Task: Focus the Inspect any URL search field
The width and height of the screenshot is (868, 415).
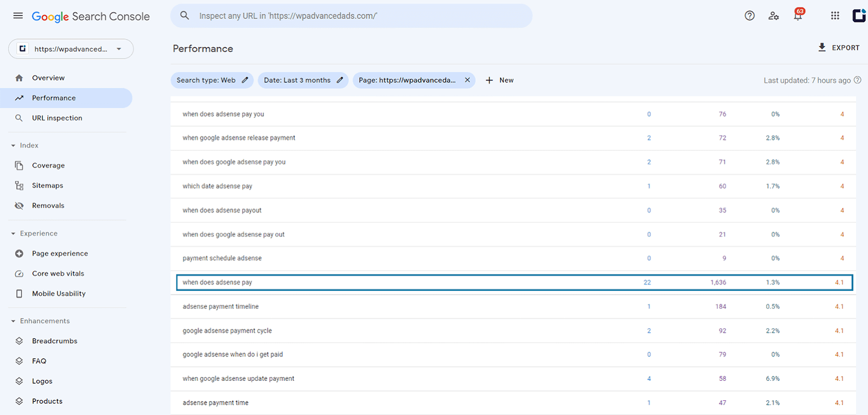Action: 352,16
